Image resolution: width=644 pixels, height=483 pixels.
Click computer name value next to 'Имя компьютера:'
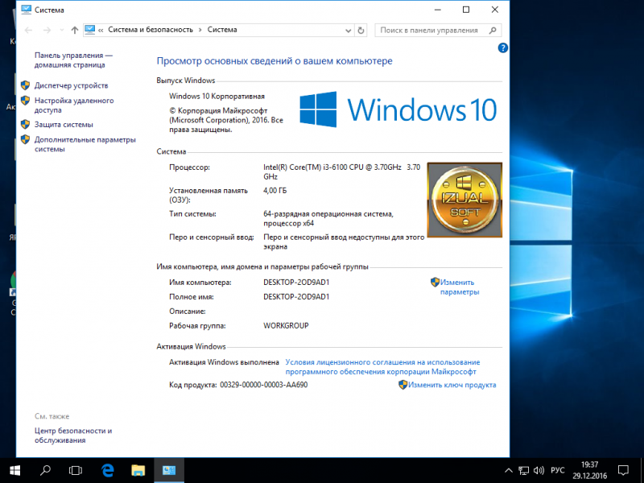296,283
